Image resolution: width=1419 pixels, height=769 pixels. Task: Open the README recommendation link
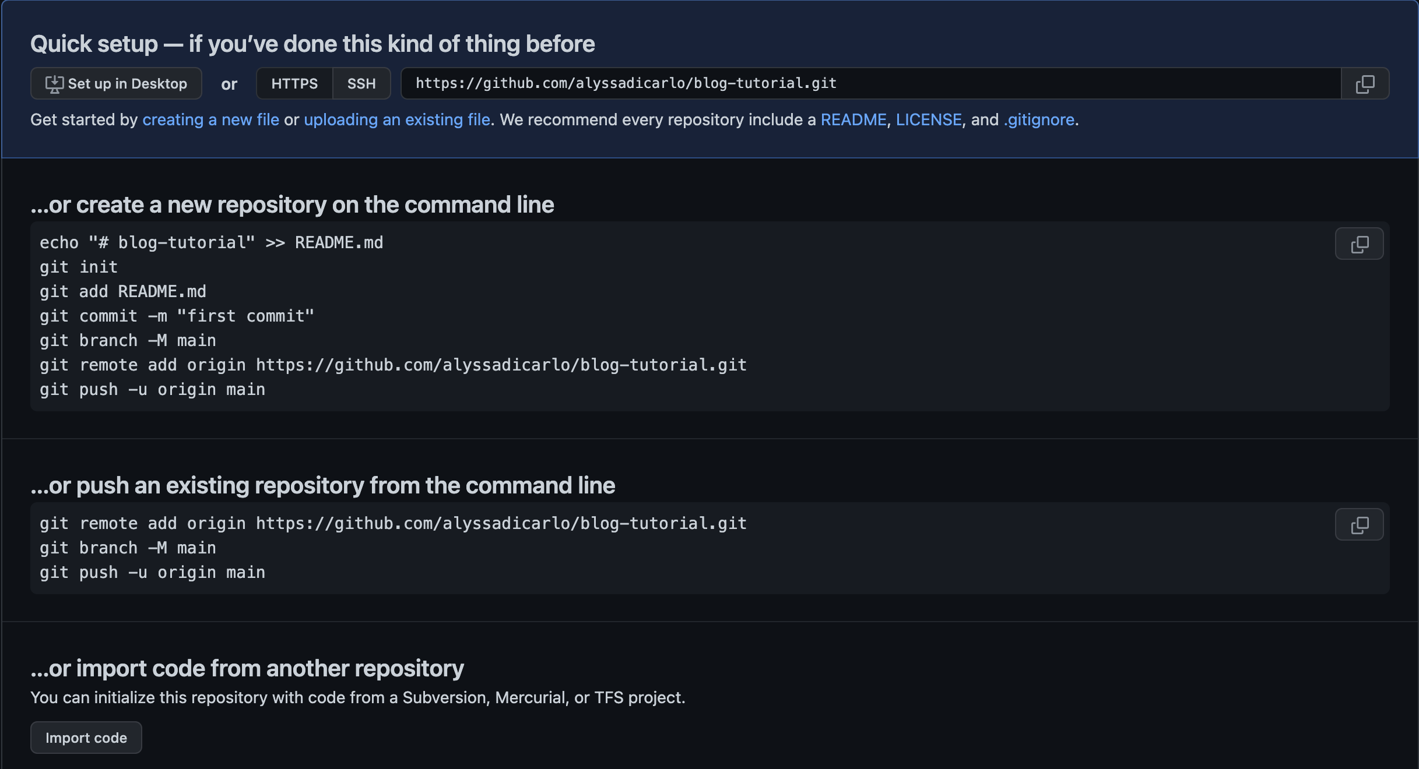853,120
